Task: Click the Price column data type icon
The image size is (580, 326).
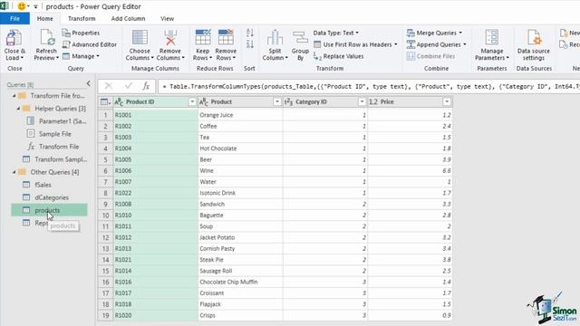Action: pos(373,102)
